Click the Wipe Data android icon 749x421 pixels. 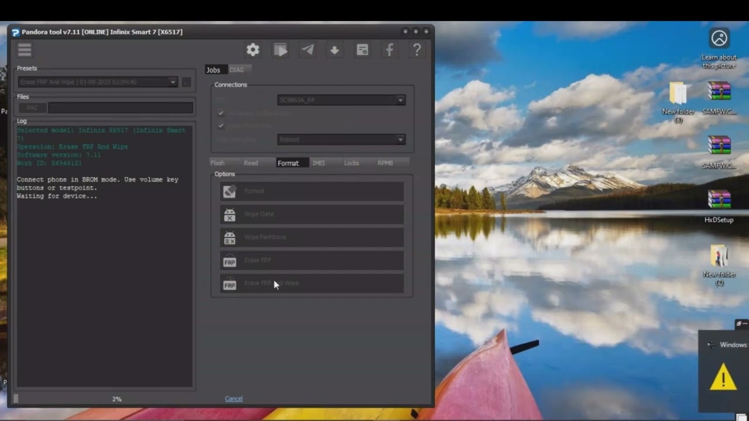point(229,215)
